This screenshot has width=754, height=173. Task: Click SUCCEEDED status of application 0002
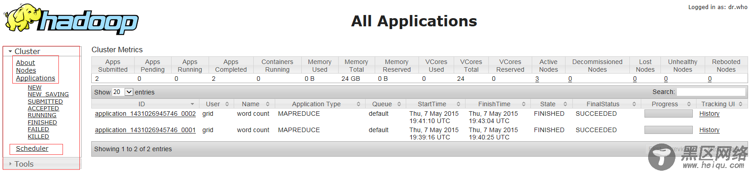click(x=596, y=114)
